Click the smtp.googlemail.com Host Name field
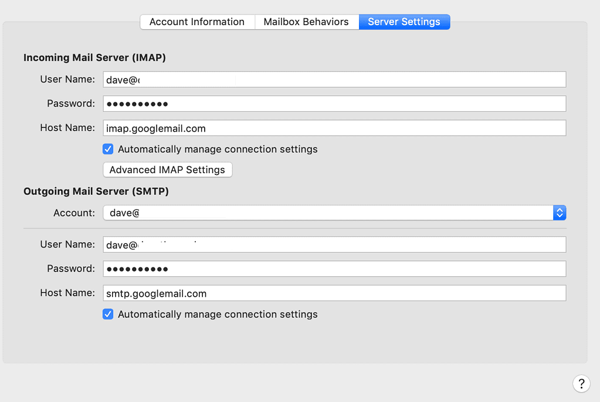 (334, 293)
